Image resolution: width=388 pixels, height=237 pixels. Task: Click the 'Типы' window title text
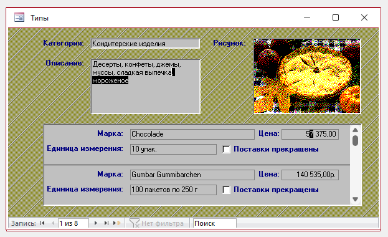pos(40,18)
